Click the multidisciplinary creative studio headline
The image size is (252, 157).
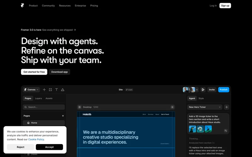coord(111,137)
